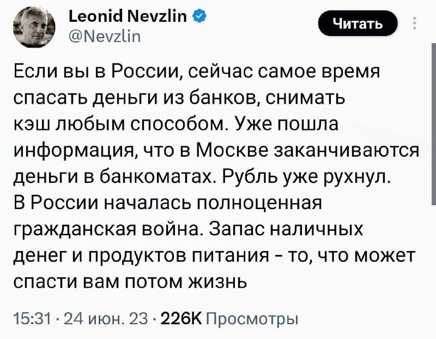Click the blue verified badge
The image size is (436, 339).
[x=199, y=18]
